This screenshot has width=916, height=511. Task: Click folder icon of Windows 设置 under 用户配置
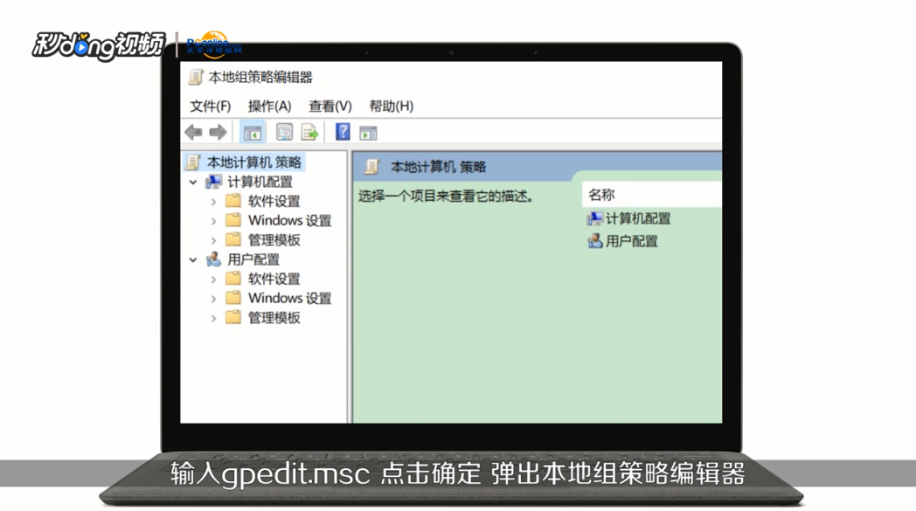(x=233, y=298)
